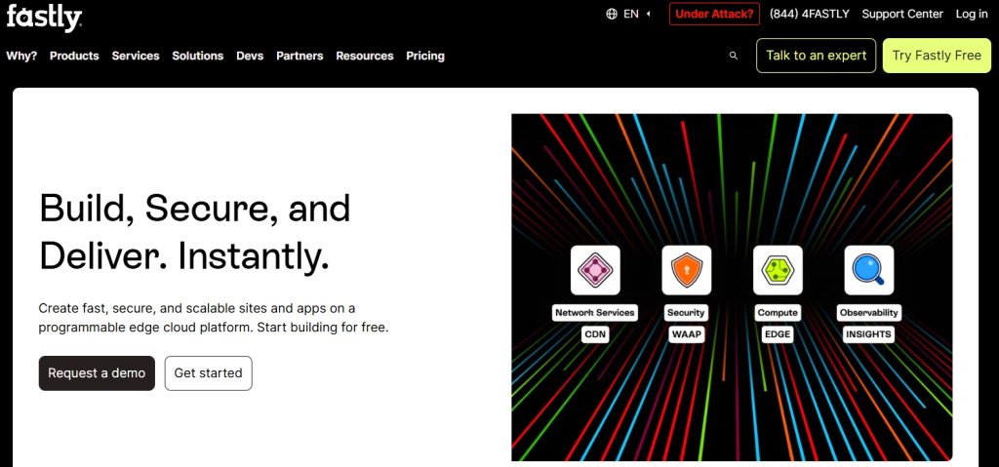999x467 pixels.
Task: Select the Security label
Action: [x=686, y=313]
